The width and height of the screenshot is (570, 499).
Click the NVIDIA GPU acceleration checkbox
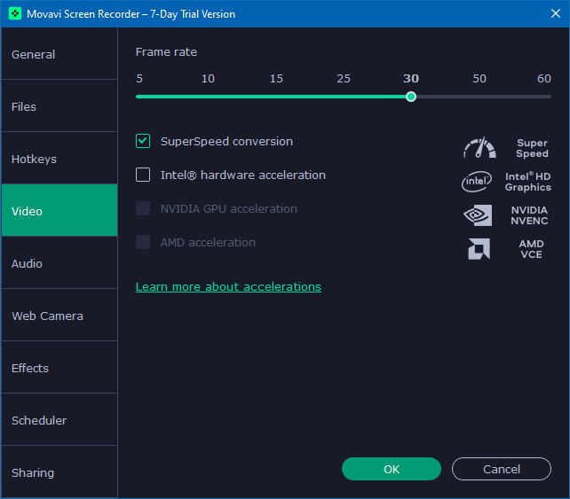click(x=143, y=208)
